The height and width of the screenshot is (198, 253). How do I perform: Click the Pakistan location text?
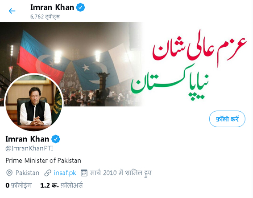coord(27,173)
